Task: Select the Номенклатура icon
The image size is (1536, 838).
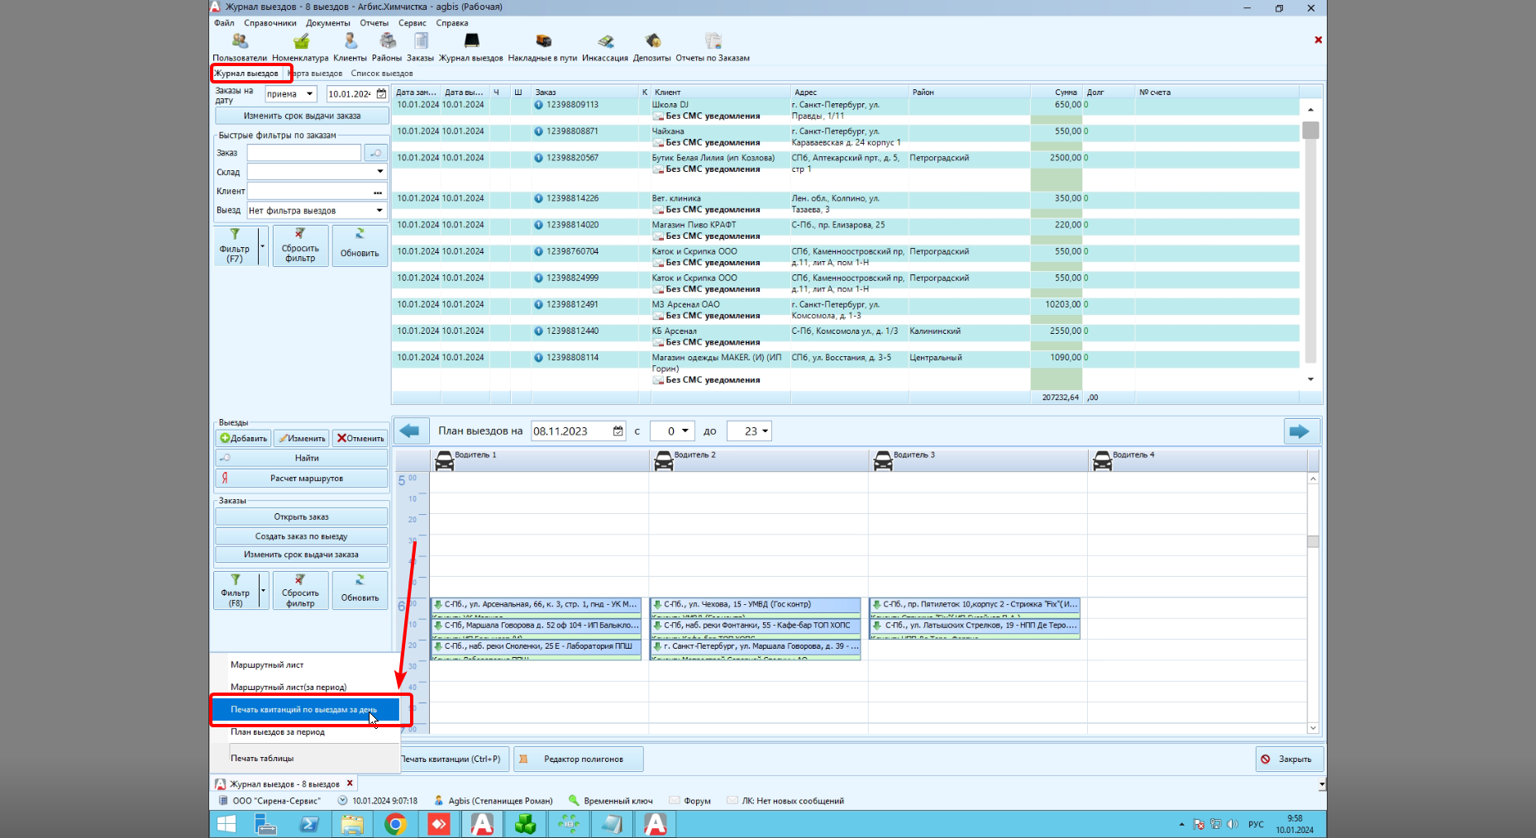Action: [x=301, y=45]
